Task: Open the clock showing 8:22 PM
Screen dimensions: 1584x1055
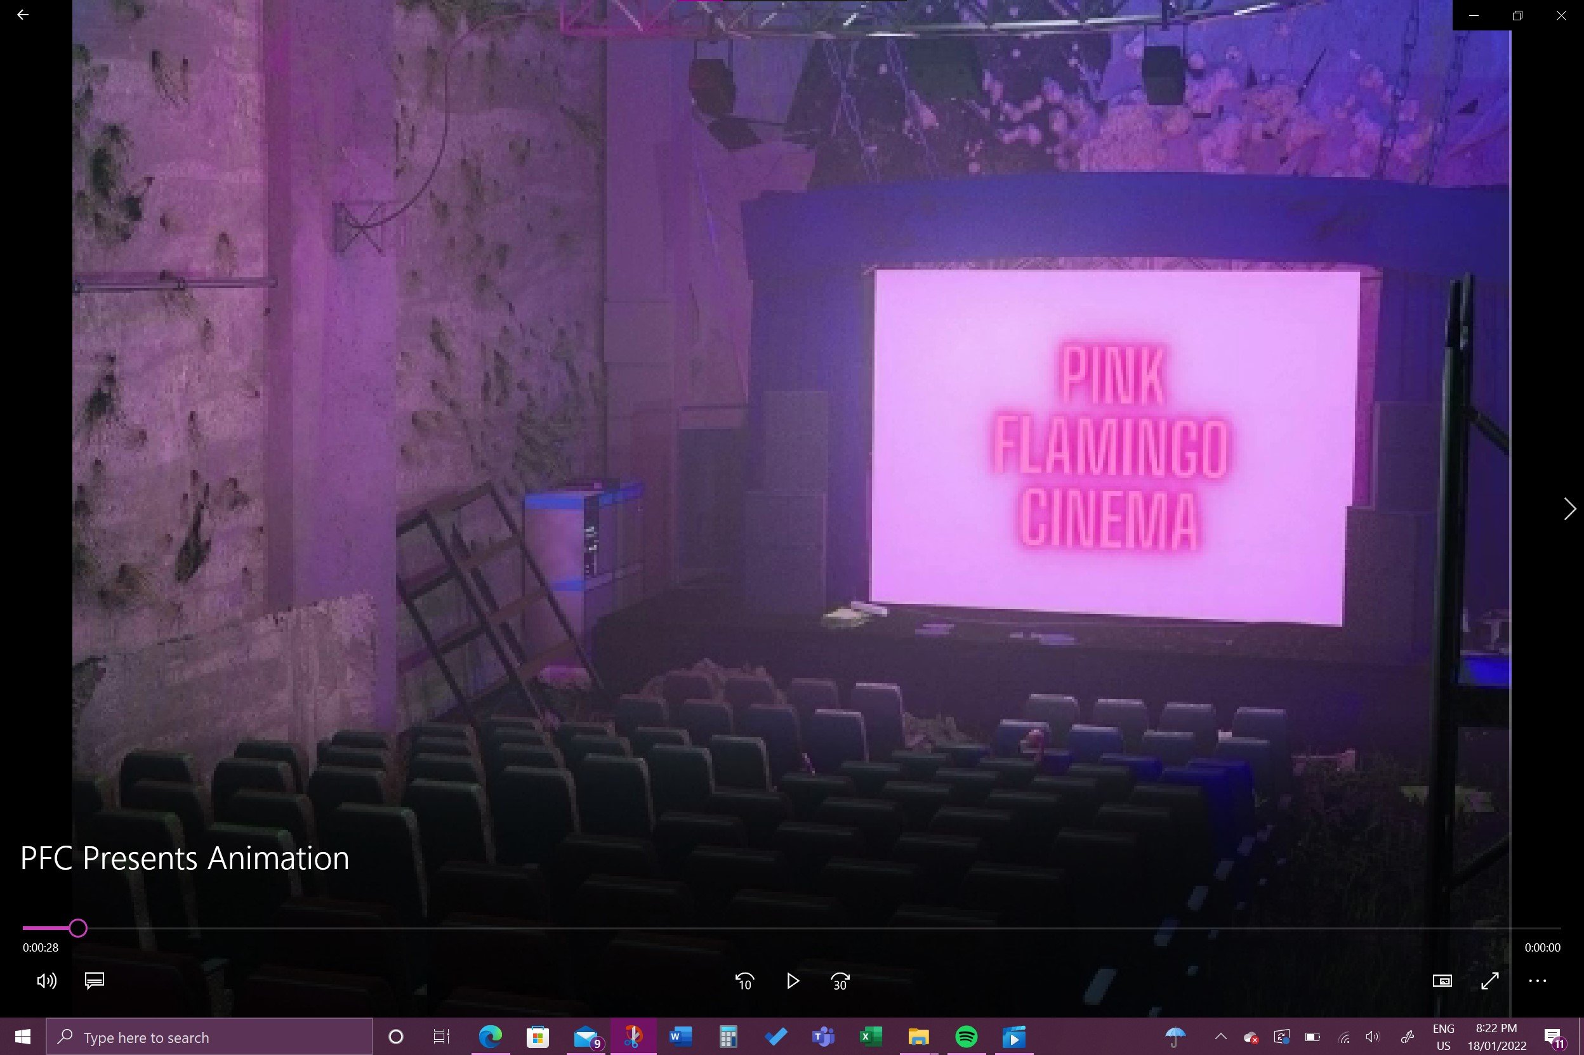Action: coord(1496,1037)
